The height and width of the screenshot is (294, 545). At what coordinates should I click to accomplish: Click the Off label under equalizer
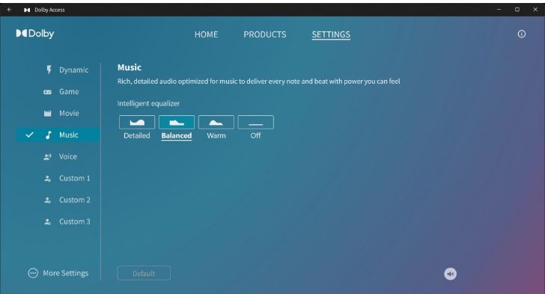256,135
